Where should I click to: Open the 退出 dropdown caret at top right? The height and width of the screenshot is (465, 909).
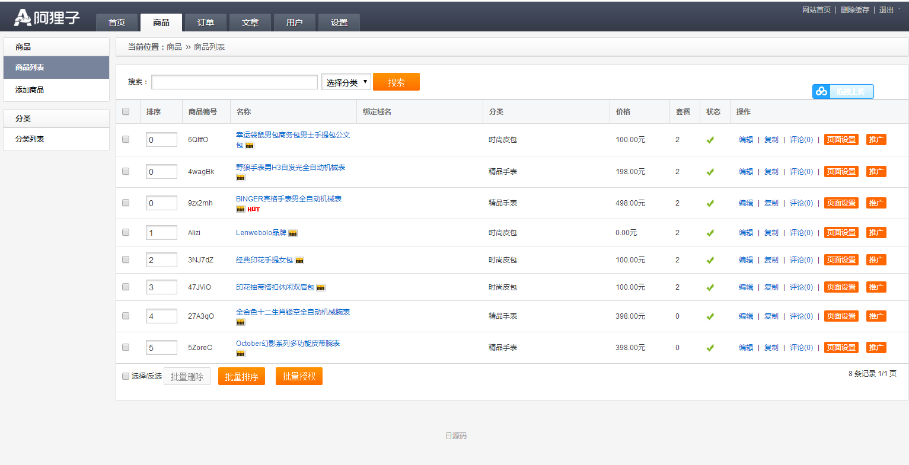click(x=900, y=9)
